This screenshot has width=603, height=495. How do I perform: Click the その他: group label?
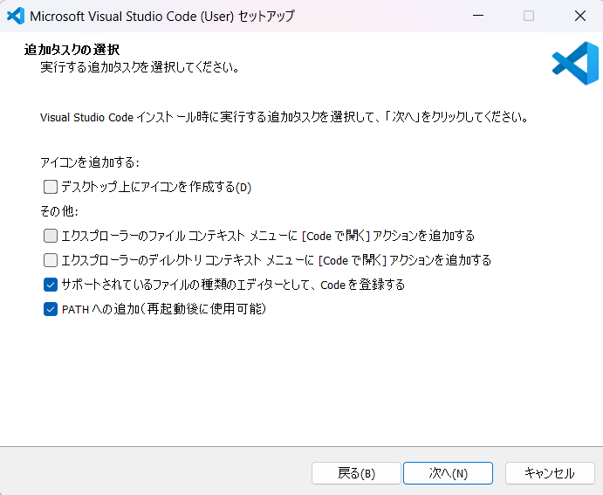59,211
